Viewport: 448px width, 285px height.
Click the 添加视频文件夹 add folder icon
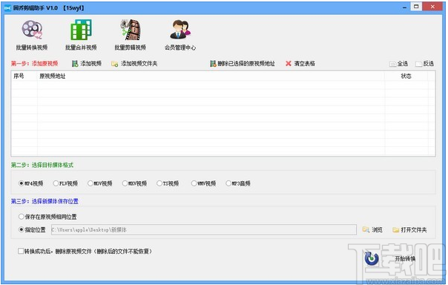[x=114, y=64]
